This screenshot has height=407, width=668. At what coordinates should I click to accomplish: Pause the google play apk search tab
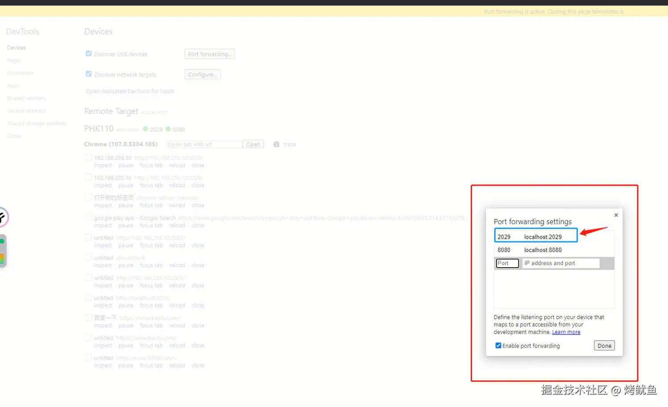[126, 225]
